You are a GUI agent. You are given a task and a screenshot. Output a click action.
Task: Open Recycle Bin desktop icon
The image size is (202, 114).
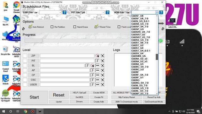5,50
